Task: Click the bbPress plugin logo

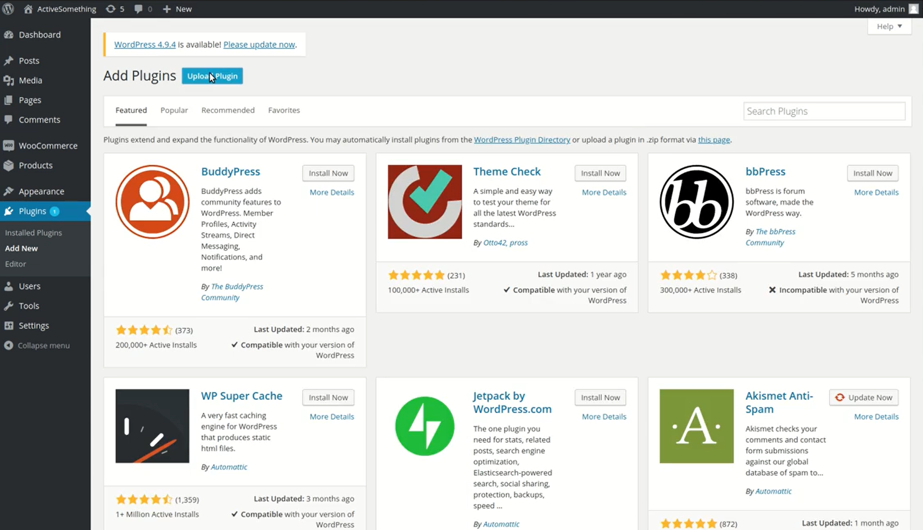Action: coord(696,202)
